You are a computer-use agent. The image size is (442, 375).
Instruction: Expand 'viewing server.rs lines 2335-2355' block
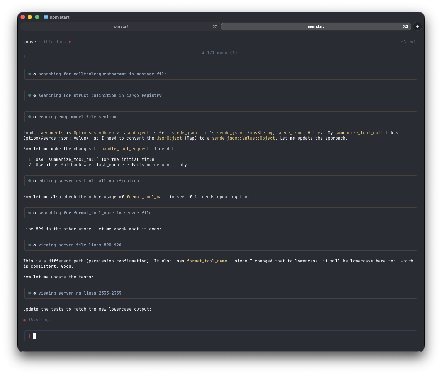click(x=80, y=293)
